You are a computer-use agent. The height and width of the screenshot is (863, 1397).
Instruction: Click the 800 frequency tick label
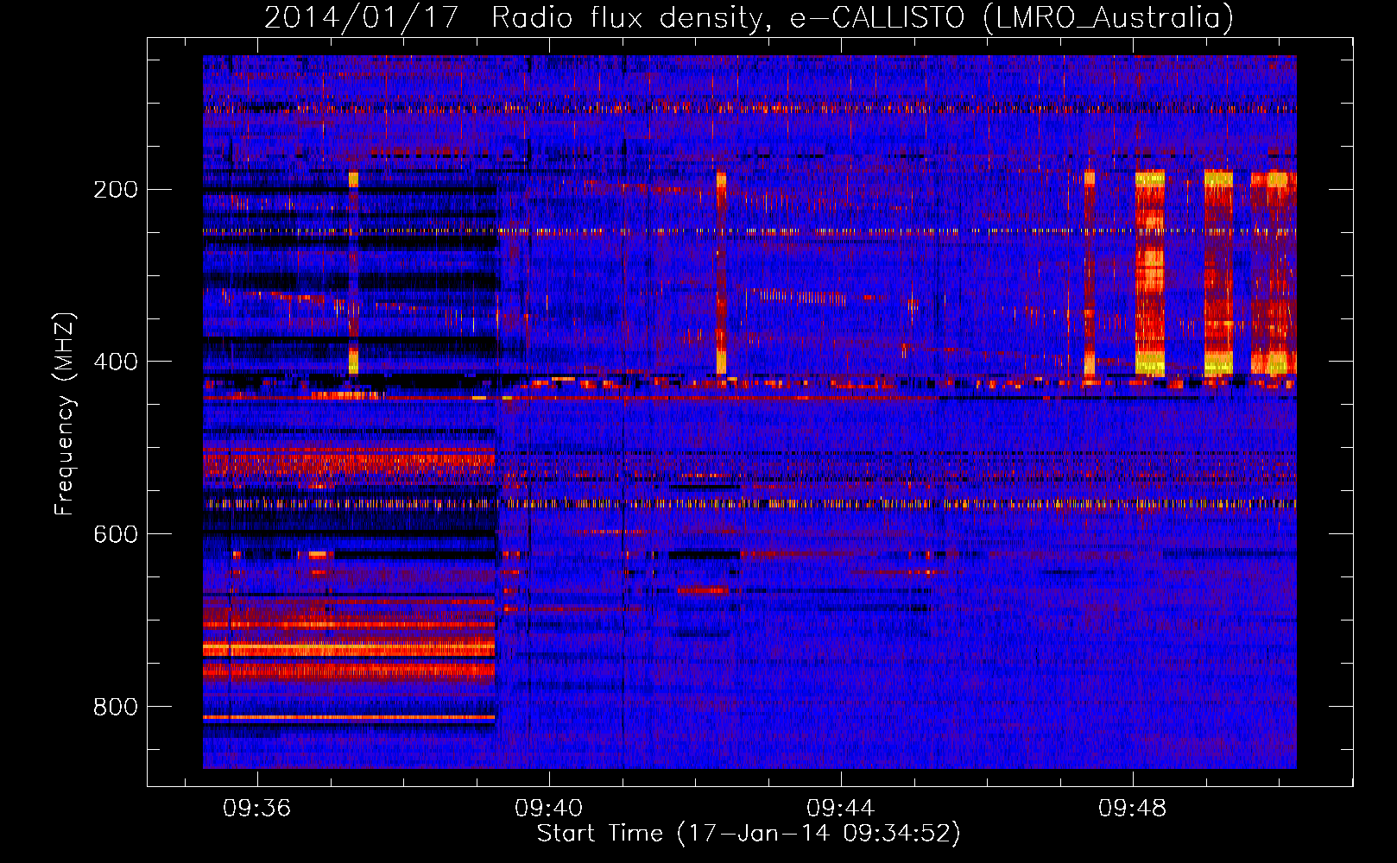(x=116, y=707)
